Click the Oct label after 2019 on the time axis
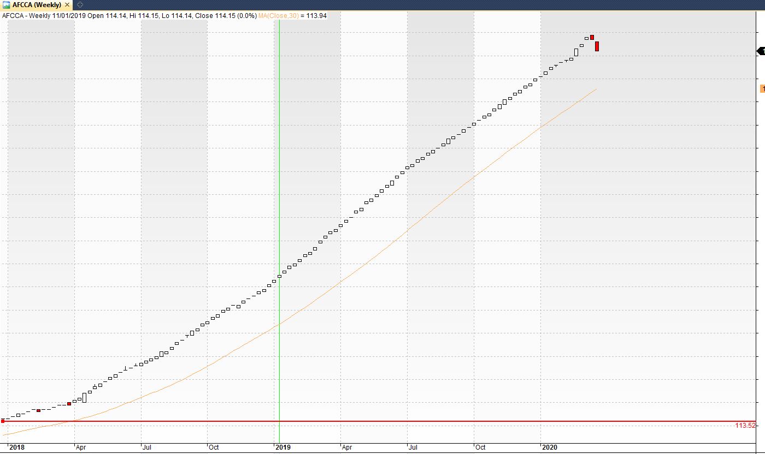The height and width of the screenshot is (454, 765). coord(480,447)
